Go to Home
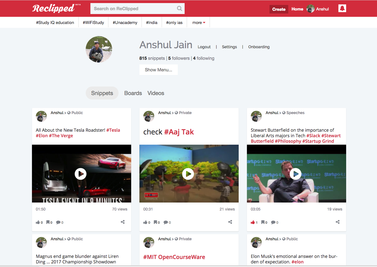 [x=297, y=9]
